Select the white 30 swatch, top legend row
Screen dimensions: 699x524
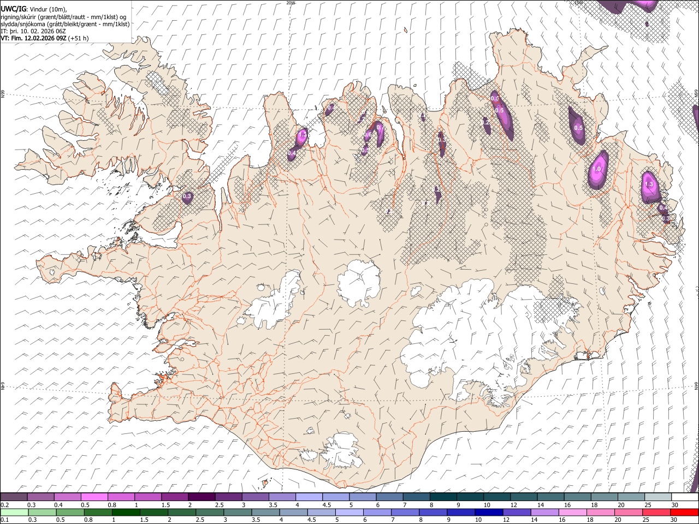(x=685, y=497)
